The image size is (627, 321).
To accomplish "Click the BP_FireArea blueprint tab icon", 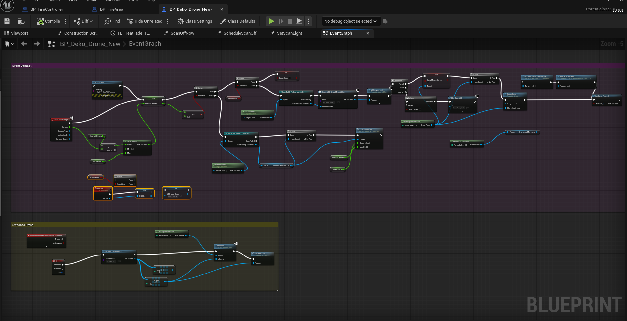I will click(94, 9).
